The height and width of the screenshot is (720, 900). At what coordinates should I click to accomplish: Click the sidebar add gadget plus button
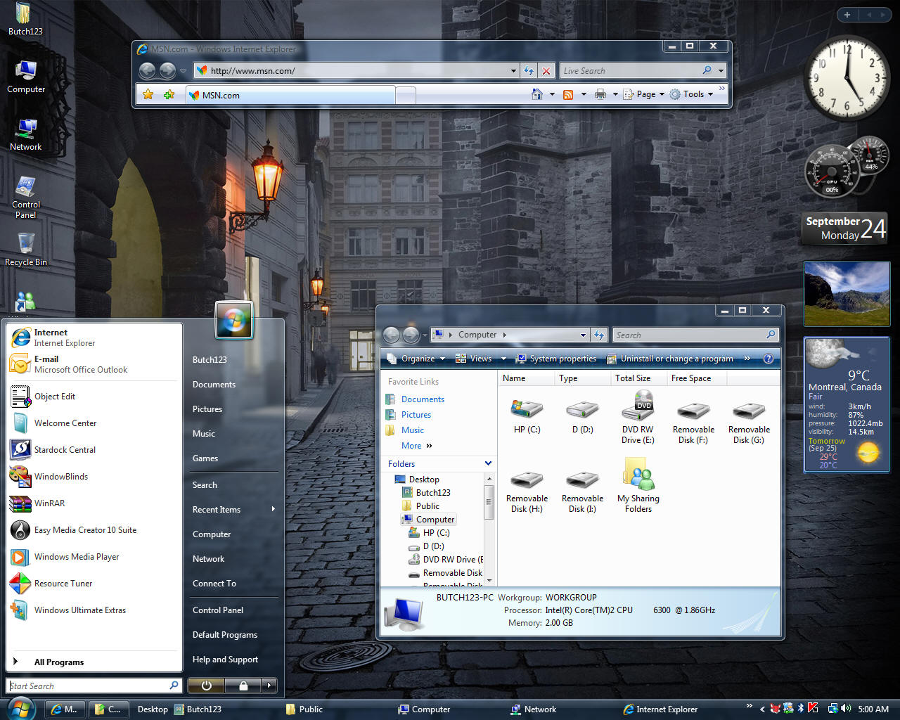point(847,15)
